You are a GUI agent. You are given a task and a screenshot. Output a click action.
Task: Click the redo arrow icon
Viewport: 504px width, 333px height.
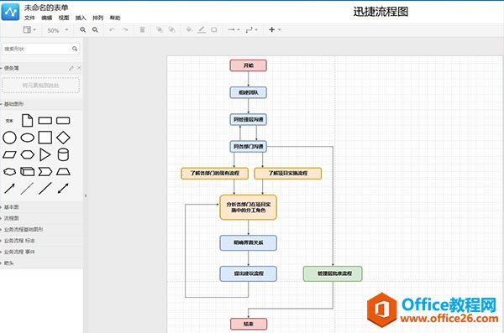coord(124,30)
